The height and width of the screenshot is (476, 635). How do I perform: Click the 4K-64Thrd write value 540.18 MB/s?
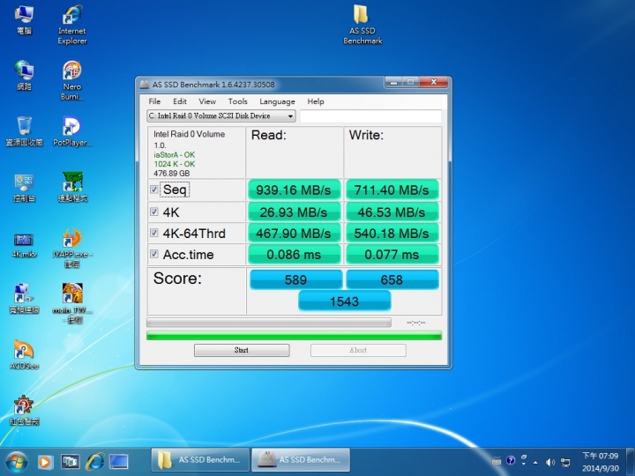392,233
